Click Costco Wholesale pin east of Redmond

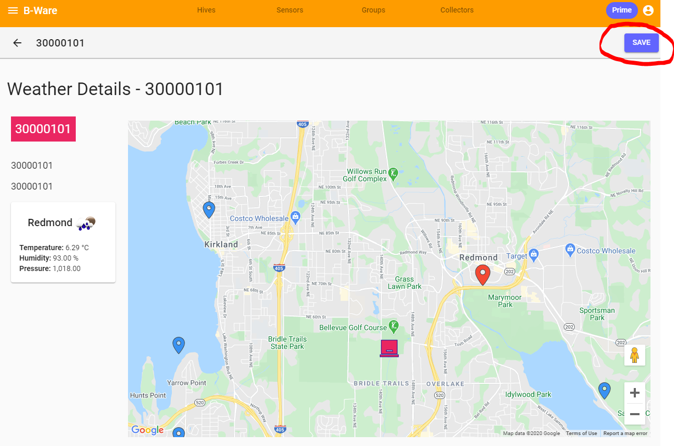[x=571, y=250]
